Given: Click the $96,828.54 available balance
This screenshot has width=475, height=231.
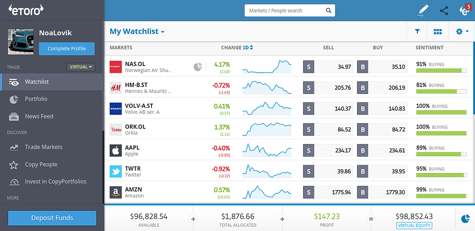Looking at the screenshot, I should point(149,216).
